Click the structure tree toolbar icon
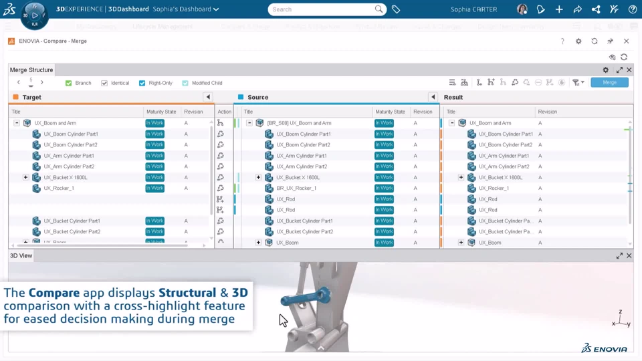Viewport: 642px width, 361px height. coord(464,83)
